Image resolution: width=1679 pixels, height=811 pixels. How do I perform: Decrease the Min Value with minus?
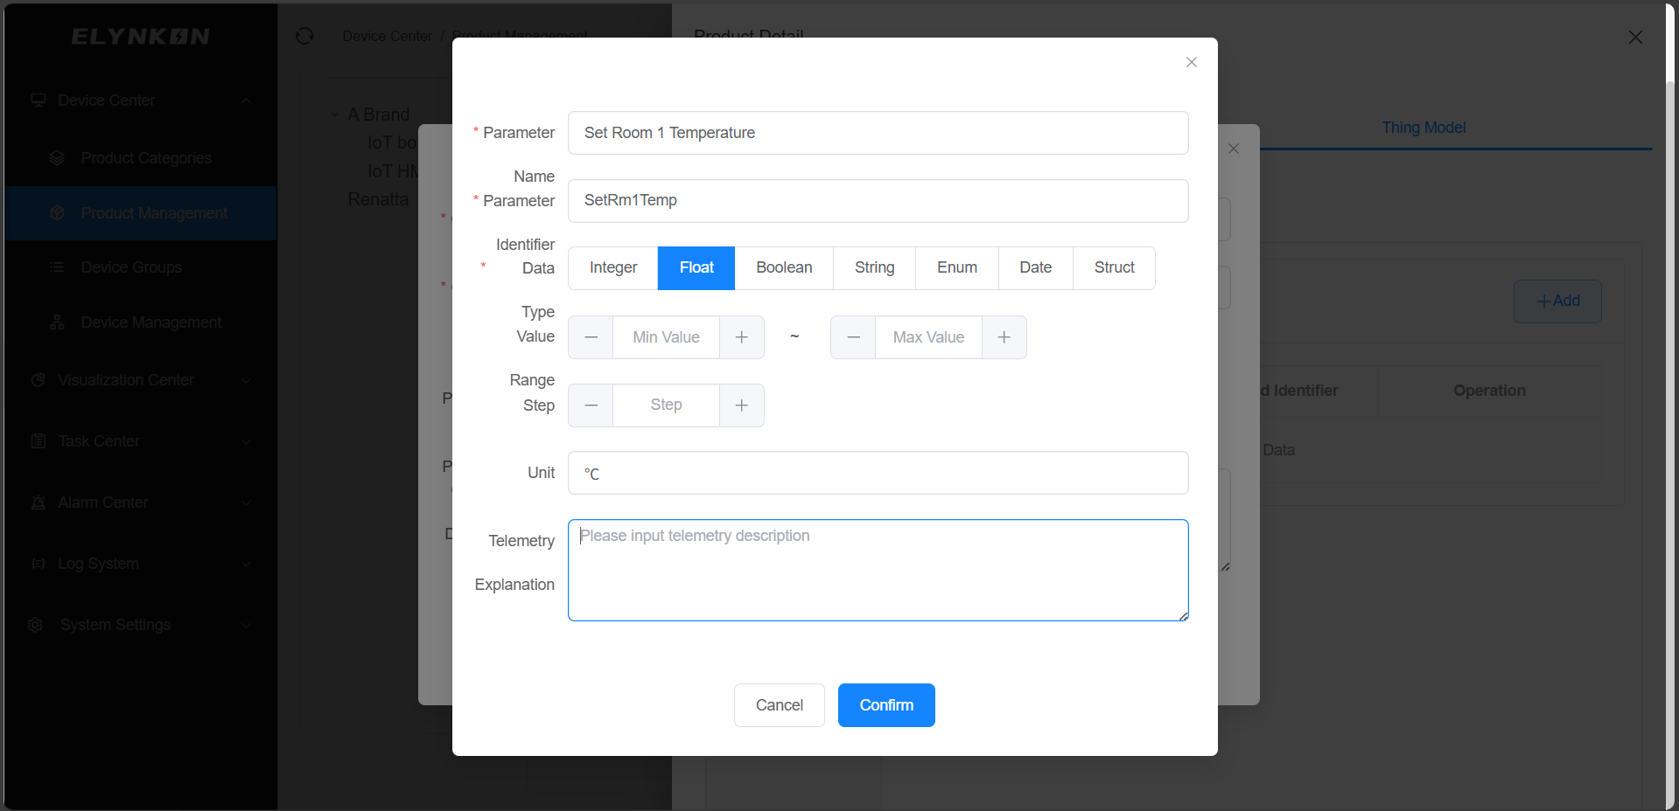(x=591, y=337)
